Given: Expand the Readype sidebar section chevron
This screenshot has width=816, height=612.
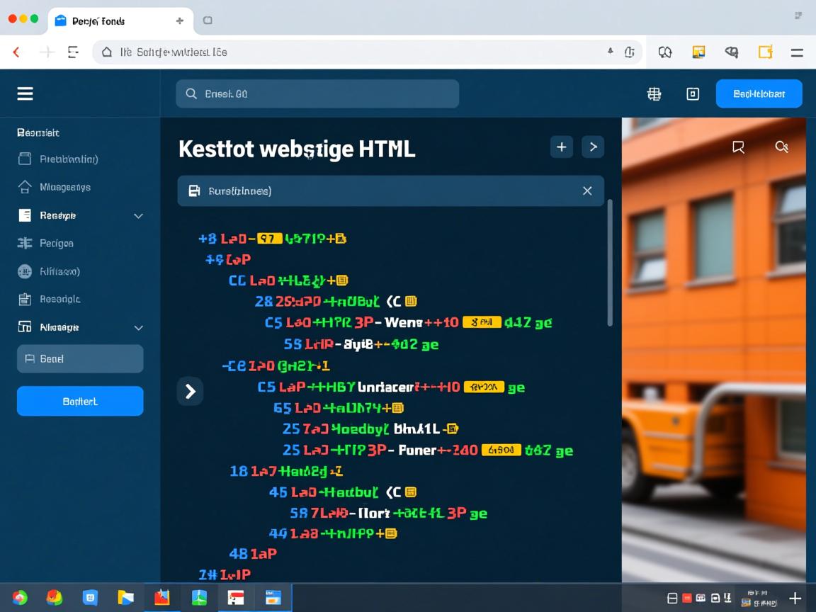Looking at the screenshot, I should (x=138, y=215).
